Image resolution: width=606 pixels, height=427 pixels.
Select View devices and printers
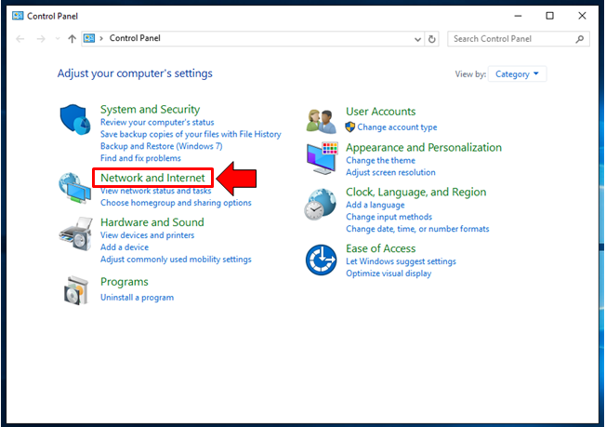coord(147,235)
